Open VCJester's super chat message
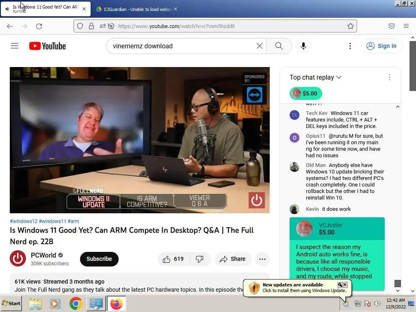 coord(337,253)
